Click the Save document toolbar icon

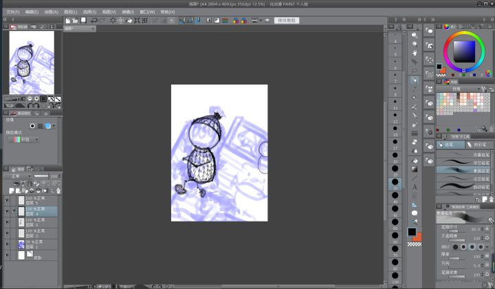[84, 21]
